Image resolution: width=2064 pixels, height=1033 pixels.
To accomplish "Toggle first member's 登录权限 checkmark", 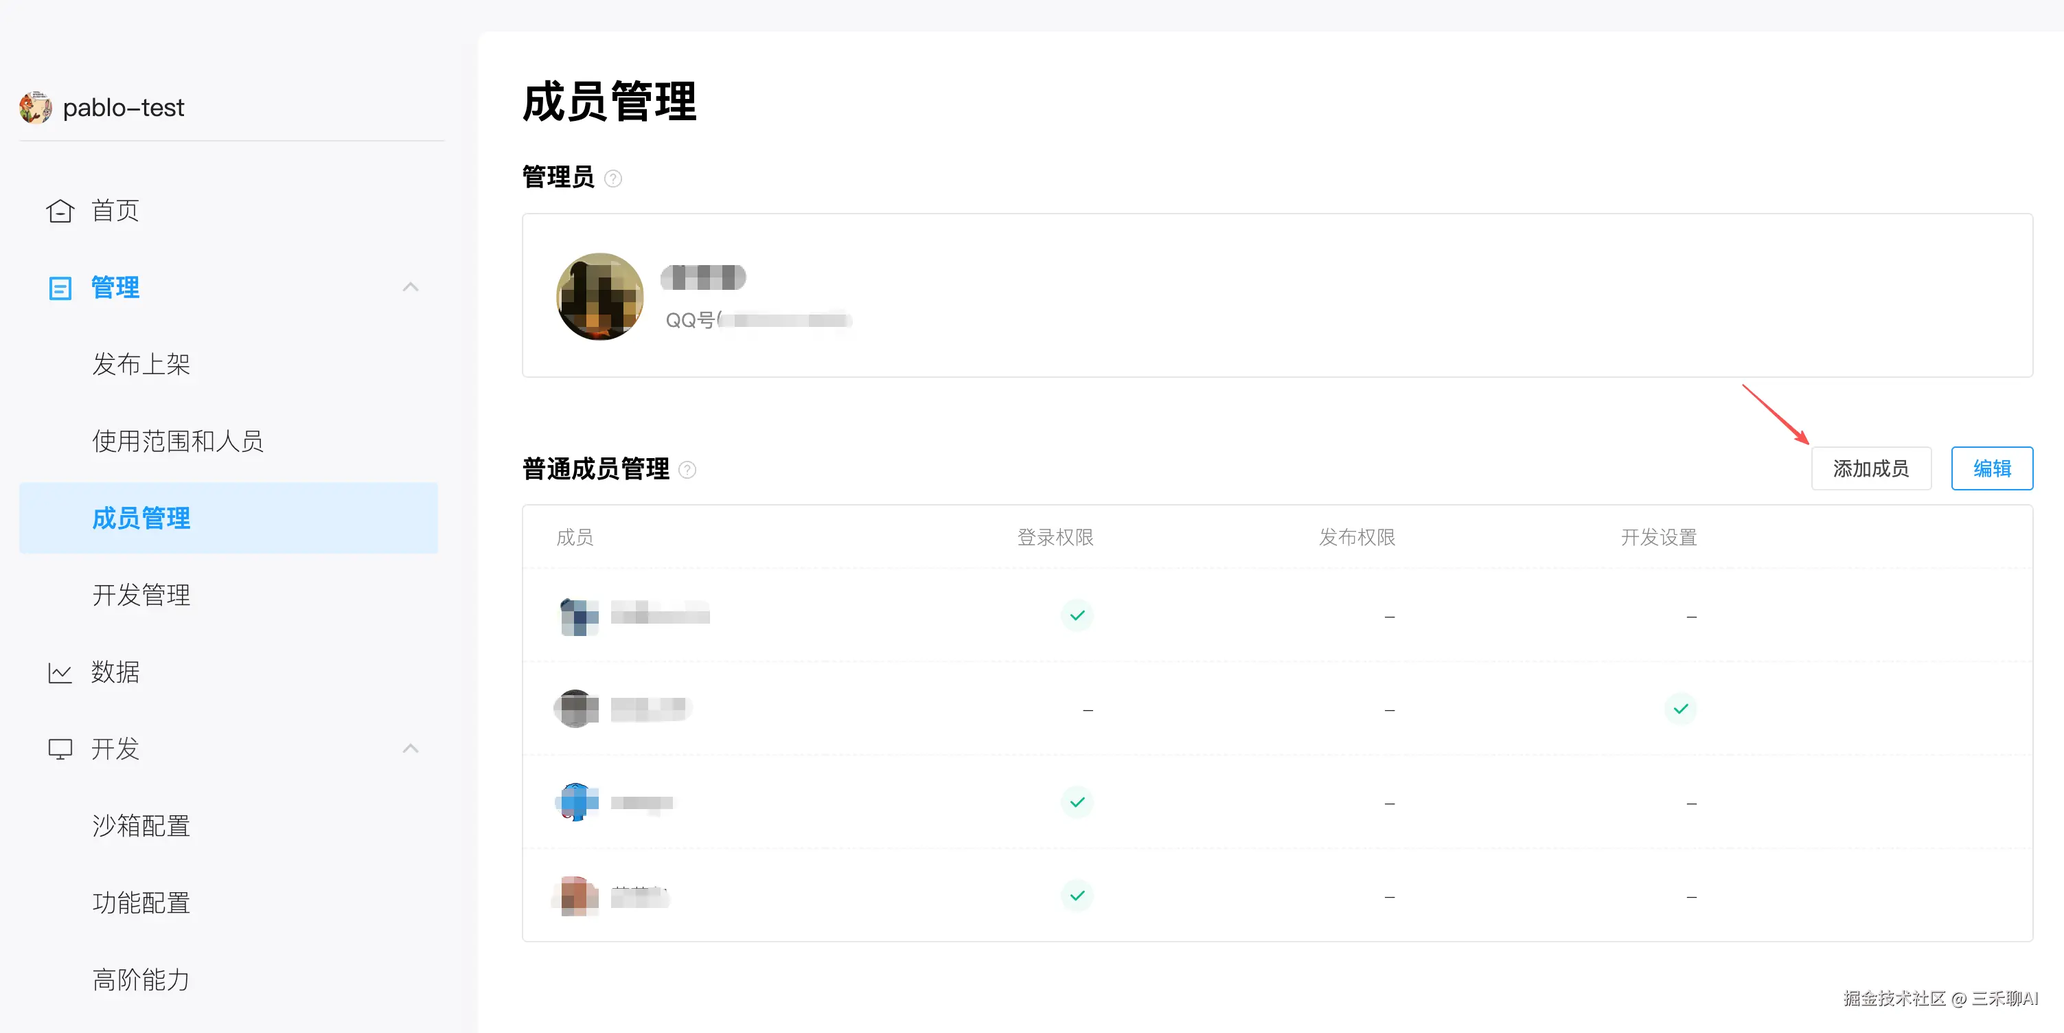I will [x=1077, y=615].
